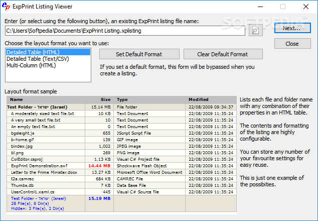The image size is (318, 221).
Task: Click the blue '15.19 MB' total size
Action: (x=99, y=198)
